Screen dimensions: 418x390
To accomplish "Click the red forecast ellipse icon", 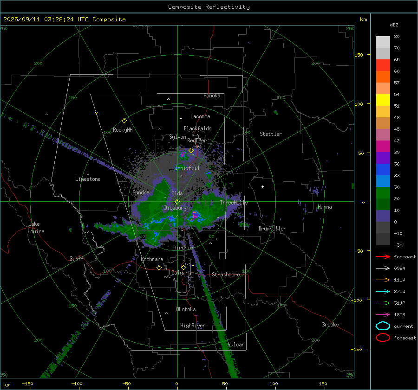I will pos(383,338).
